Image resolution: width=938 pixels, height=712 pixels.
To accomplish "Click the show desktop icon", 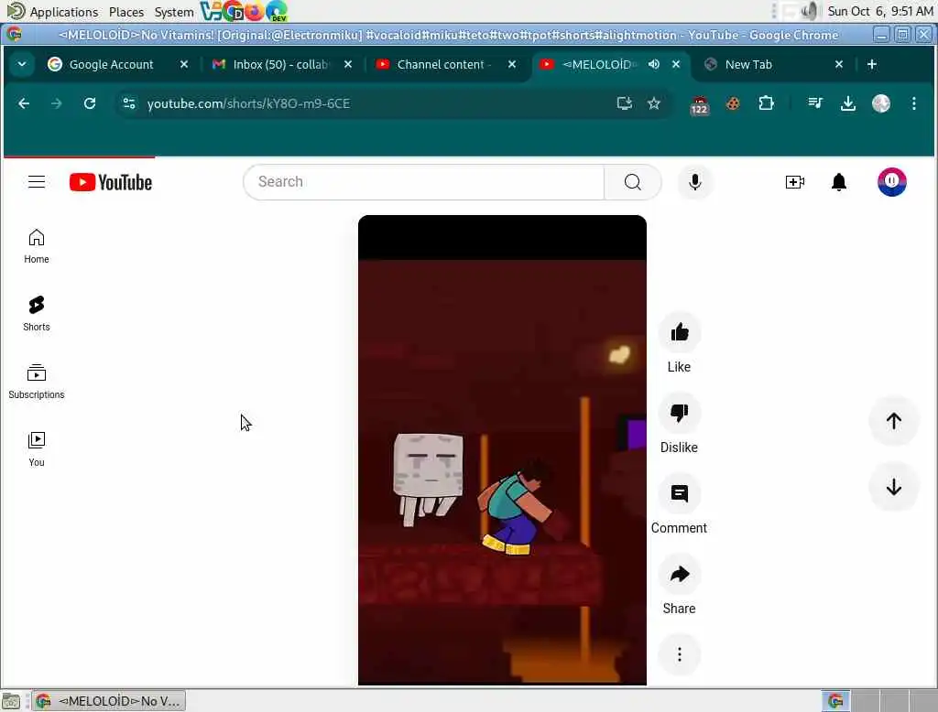I will [x=11, y=701].
